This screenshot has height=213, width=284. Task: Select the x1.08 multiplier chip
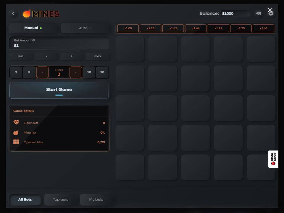[128, 28]
